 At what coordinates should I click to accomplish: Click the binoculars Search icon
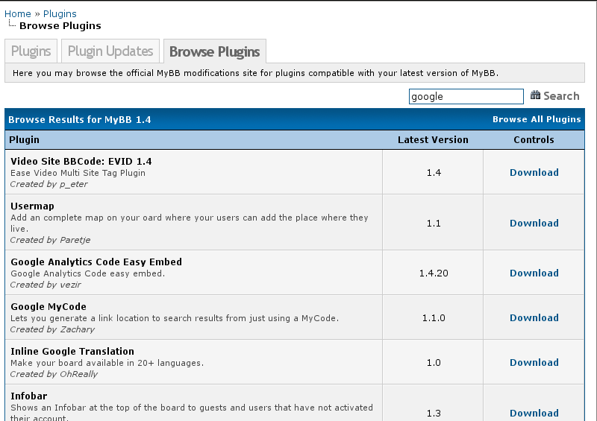[535, 95]
